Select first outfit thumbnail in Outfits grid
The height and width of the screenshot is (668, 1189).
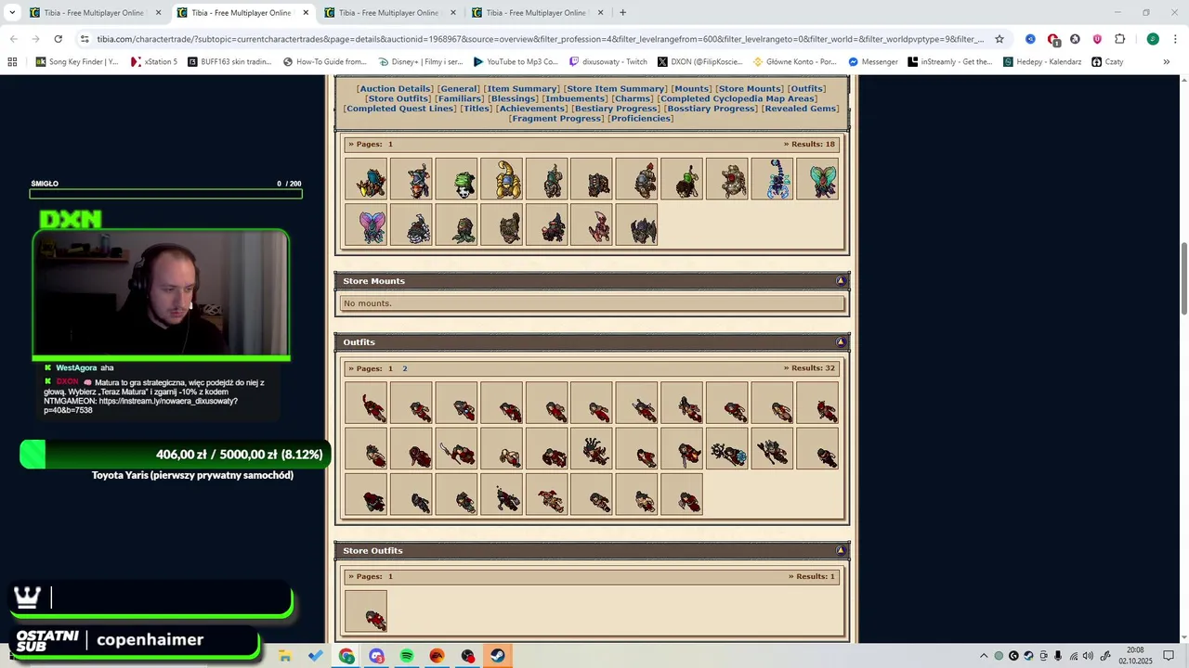[366, 404]
